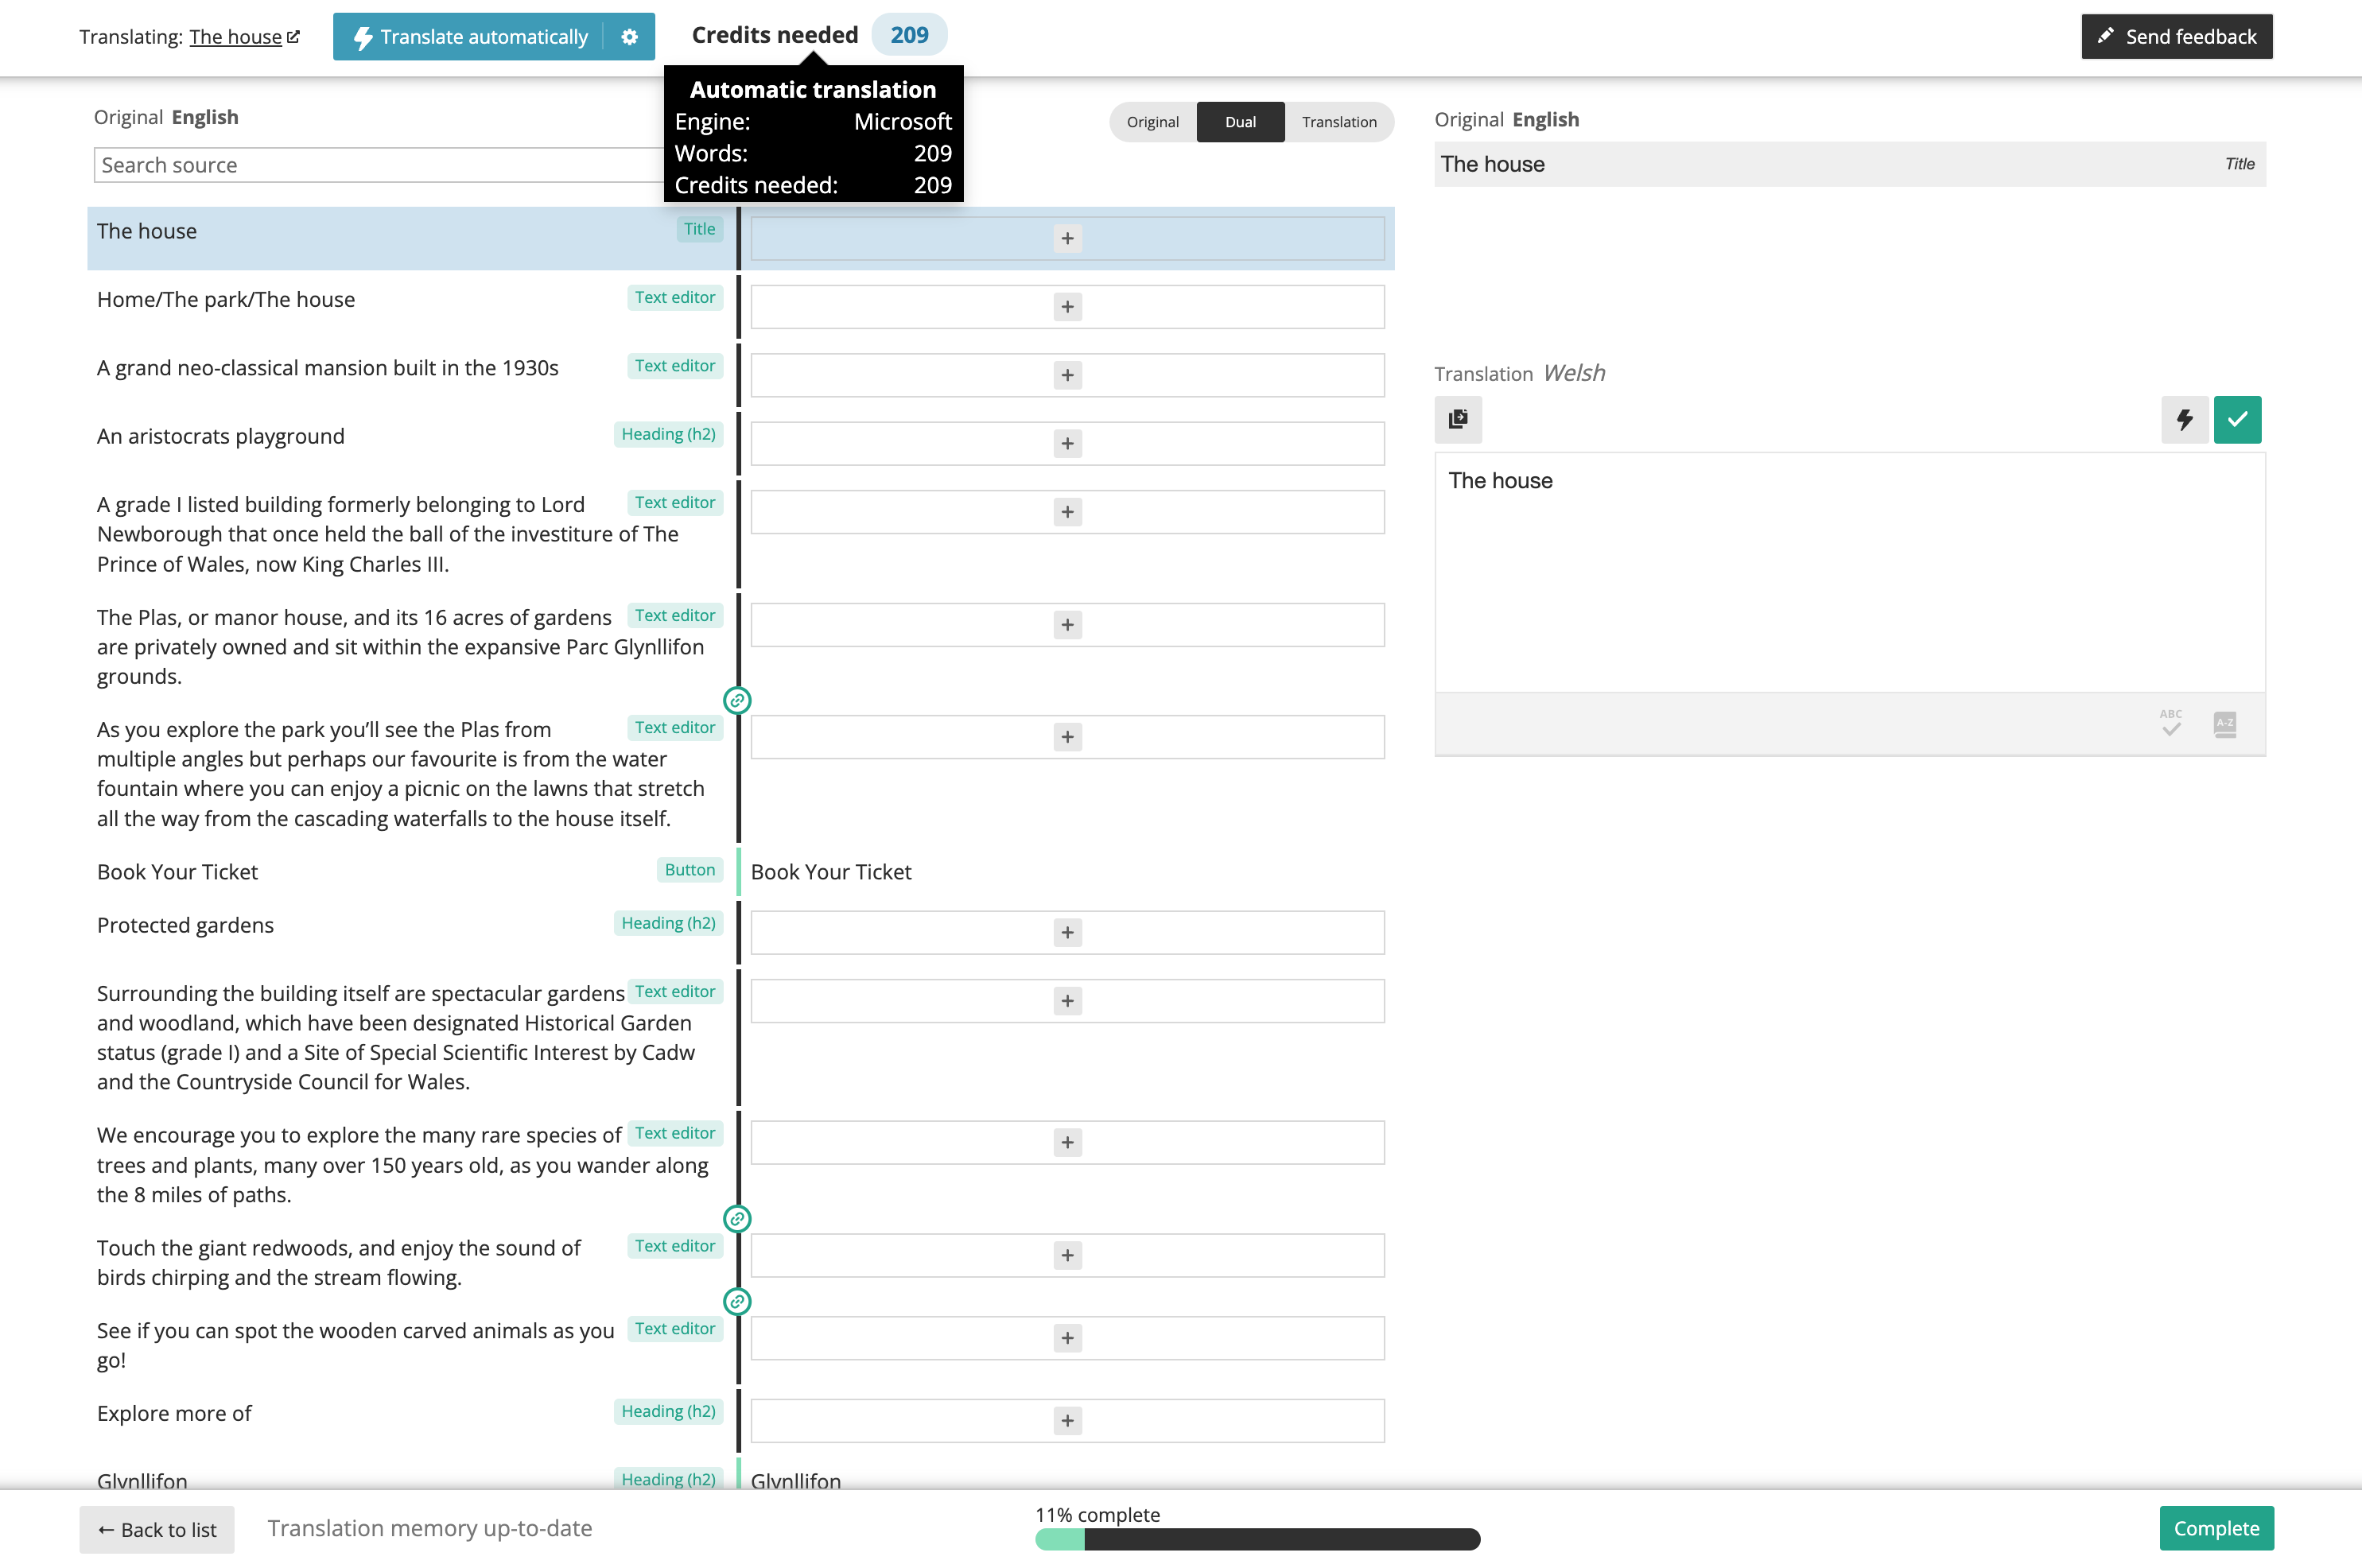The height and width of the screenshot is (1568, 2362).
Task: Auto-translate this segment with lightning icon
Action: click(2184, 419)
